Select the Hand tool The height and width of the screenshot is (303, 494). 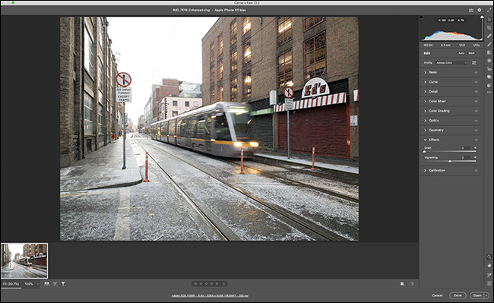(489, 266)
